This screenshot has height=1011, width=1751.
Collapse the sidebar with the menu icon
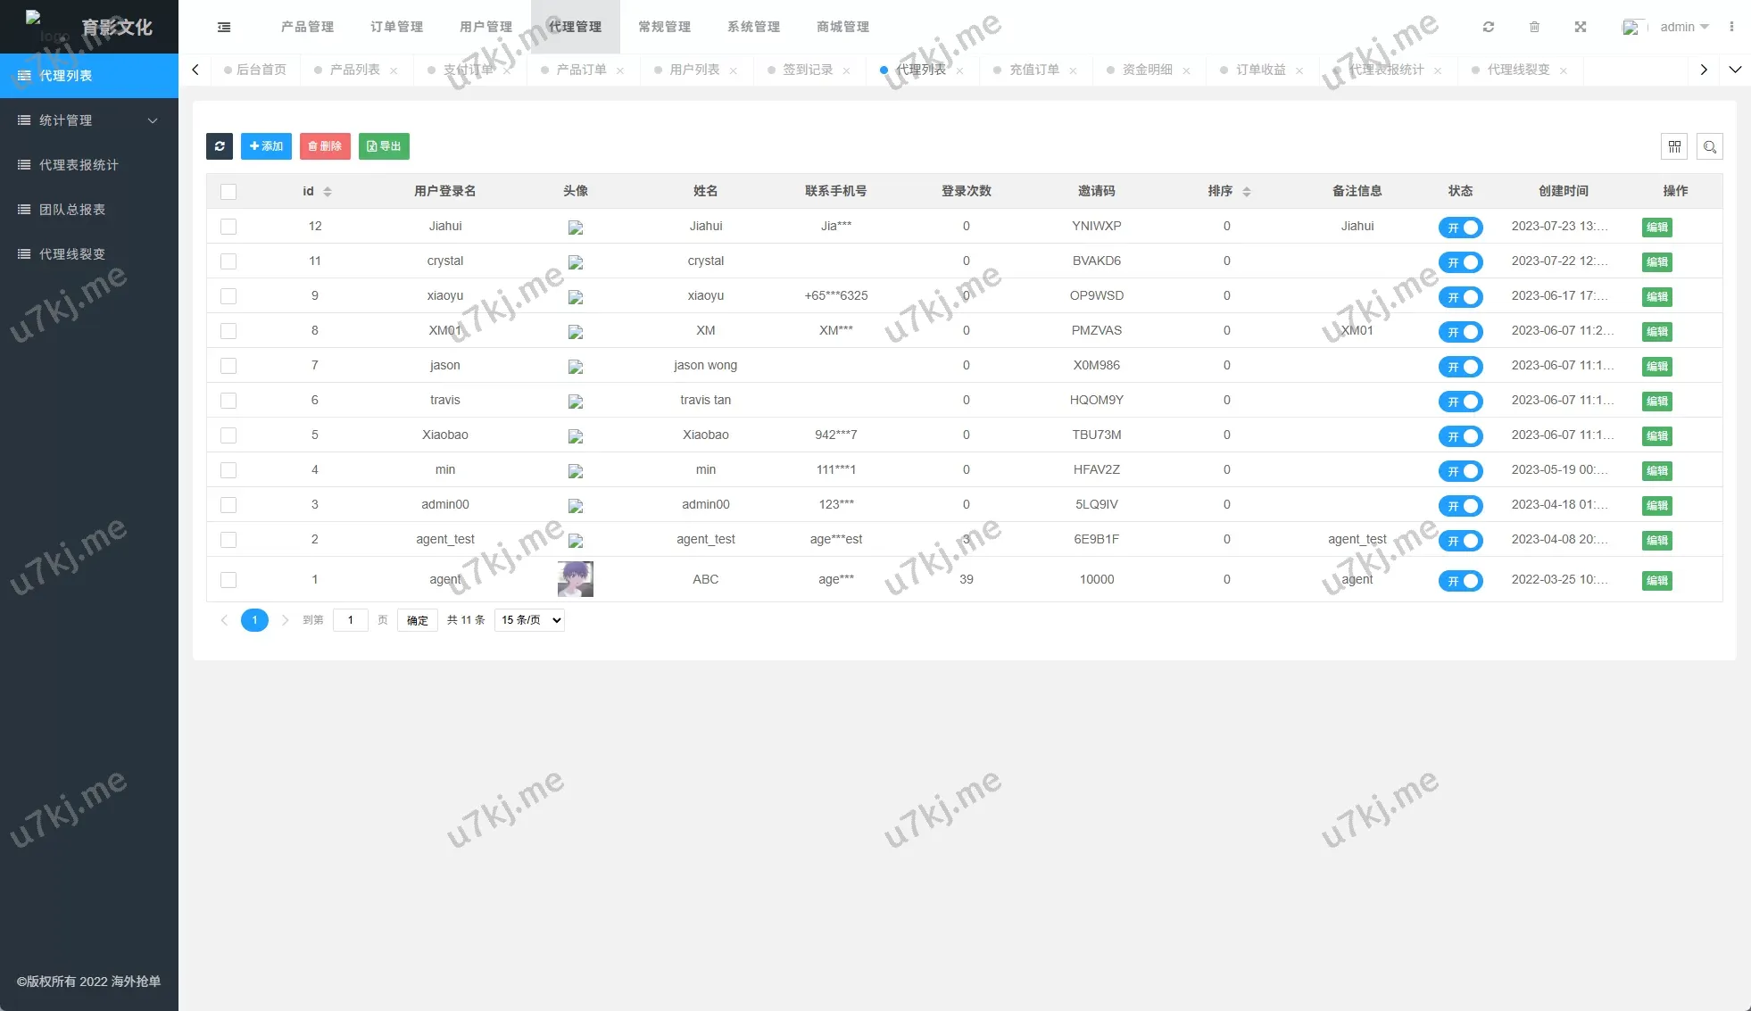(224, 27)
